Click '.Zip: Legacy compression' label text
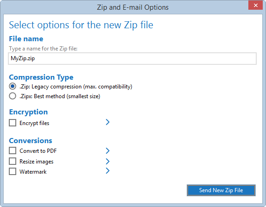The image size is (266, 207). tap(51, 87)
